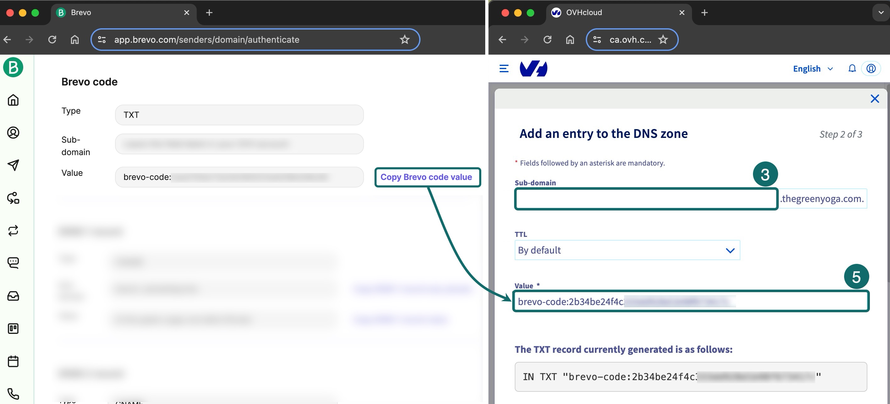View site information in OVHcloud address bar
Image resolution: width=890 pixels, height=404 pixels.
[597, 40]
